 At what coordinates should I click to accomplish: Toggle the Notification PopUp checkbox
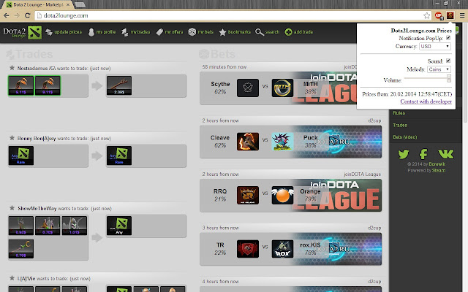point(448,38)
